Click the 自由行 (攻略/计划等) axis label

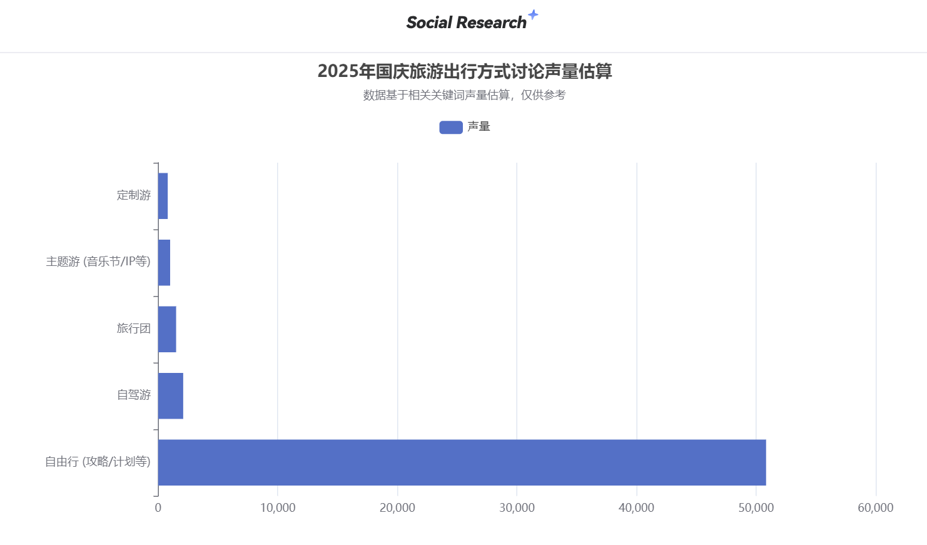98,462
